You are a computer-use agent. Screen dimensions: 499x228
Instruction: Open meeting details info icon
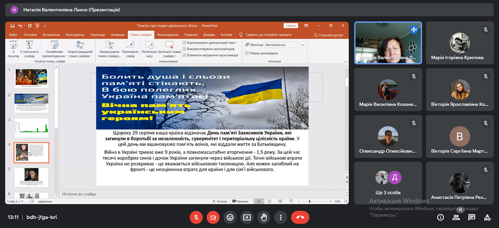(440, 217)
